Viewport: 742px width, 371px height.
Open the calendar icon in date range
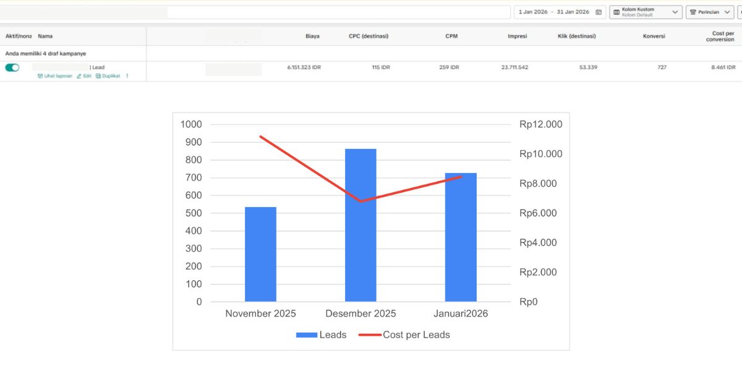click(x=599, y=12)
